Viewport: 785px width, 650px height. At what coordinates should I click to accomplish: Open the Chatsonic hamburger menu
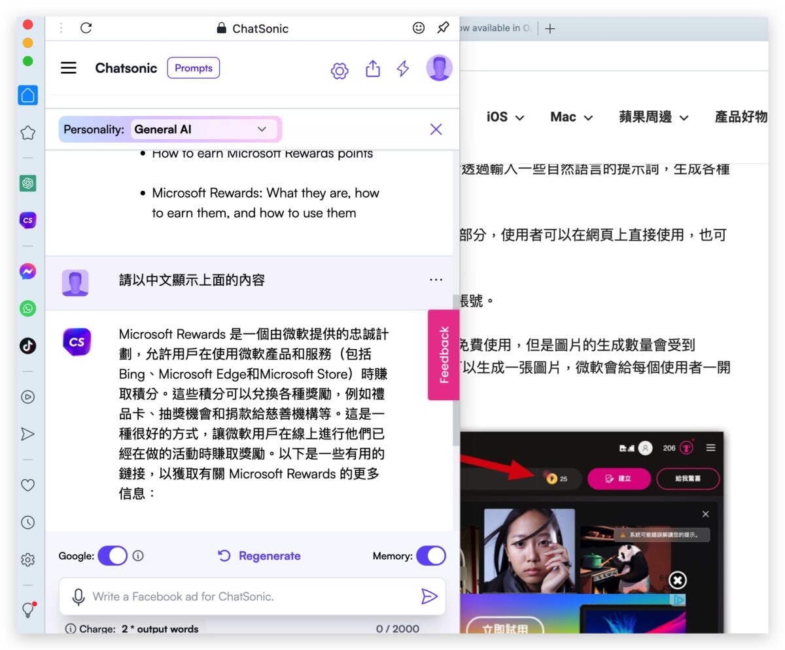click(69, 68)
